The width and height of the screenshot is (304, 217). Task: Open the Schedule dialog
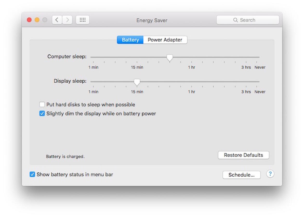(x=241, y=175)
